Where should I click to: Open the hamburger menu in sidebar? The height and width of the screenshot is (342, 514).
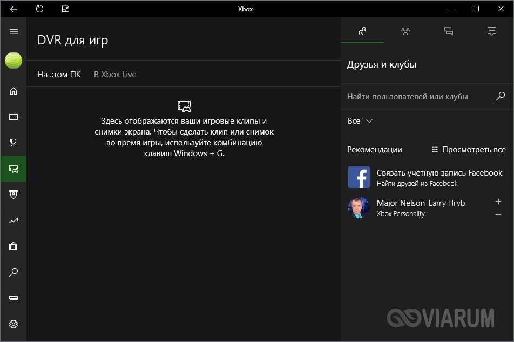click(13, 31)
